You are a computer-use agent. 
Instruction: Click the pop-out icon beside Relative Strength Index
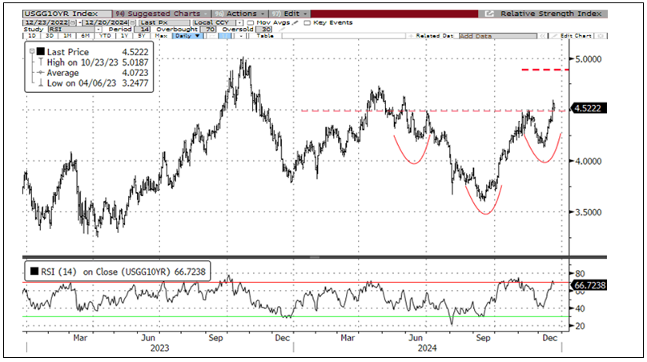click(x=489, y=14)
